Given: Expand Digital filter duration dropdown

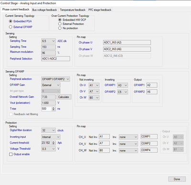Looking at the screenshot, I should coord(48,131).
